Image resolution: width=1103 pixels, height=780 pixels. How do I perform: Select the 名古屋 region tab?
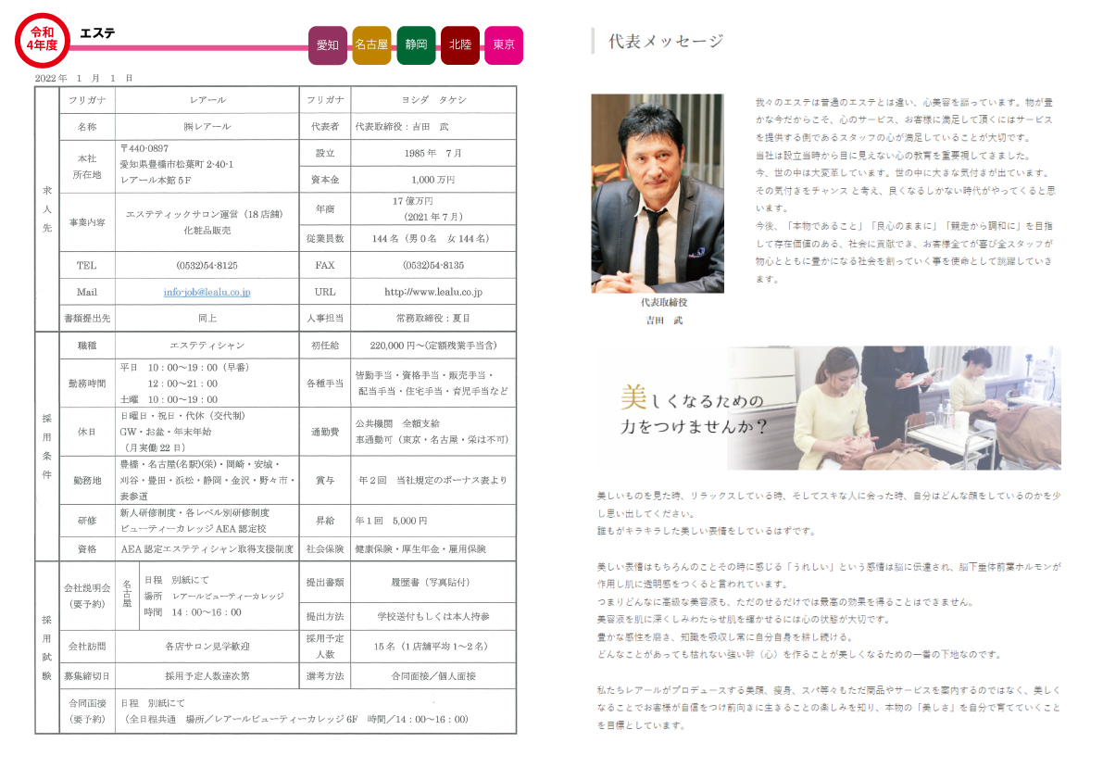click(x=371, y=45)
